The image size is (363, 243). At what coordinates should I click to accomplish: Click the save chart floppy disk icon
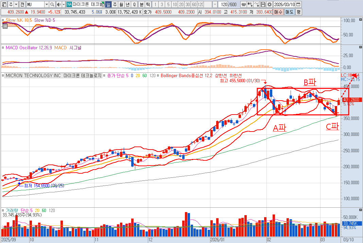(263, 4)
